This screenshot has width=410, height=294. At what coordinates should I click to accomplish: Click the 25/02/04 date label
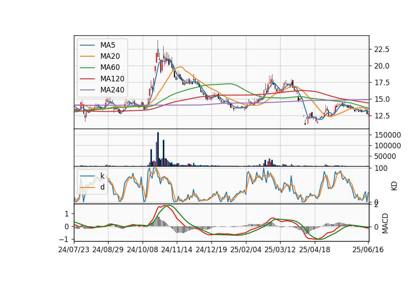(246, 250)
